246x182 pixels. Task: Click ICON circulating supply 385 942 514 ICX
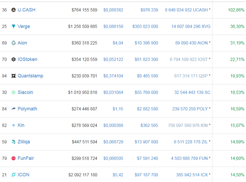point(191,175)
